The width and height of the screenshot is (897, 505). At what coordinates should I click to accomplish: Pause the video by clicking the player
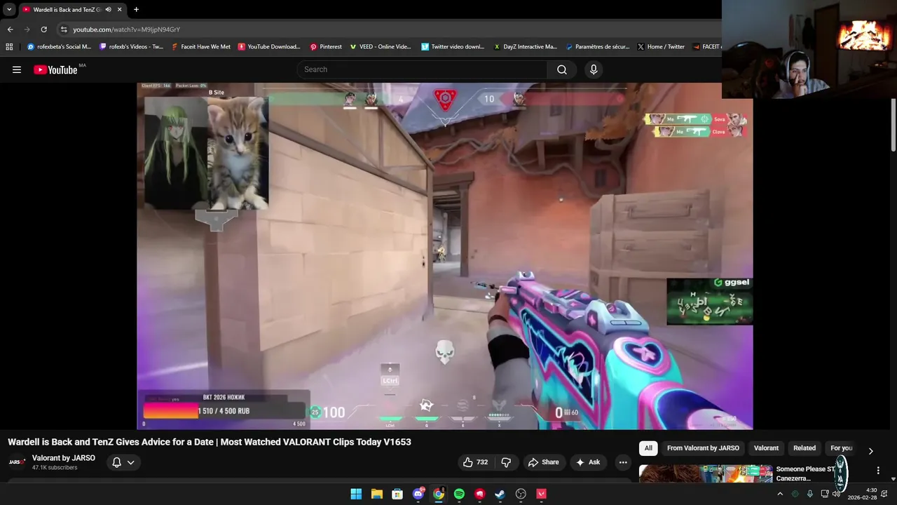[x=444, y=256]
